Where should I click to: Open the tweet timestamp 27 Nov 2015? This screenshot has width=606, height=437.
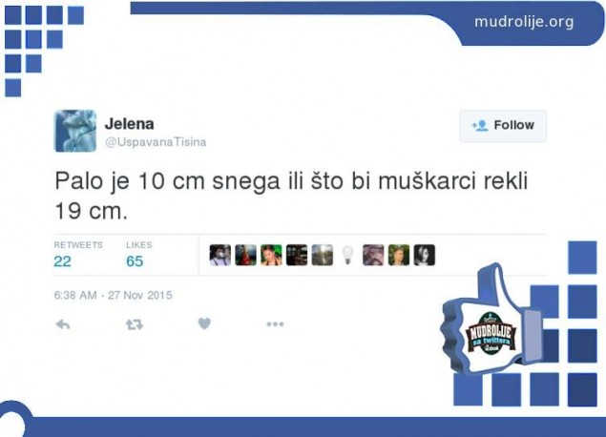113,295
